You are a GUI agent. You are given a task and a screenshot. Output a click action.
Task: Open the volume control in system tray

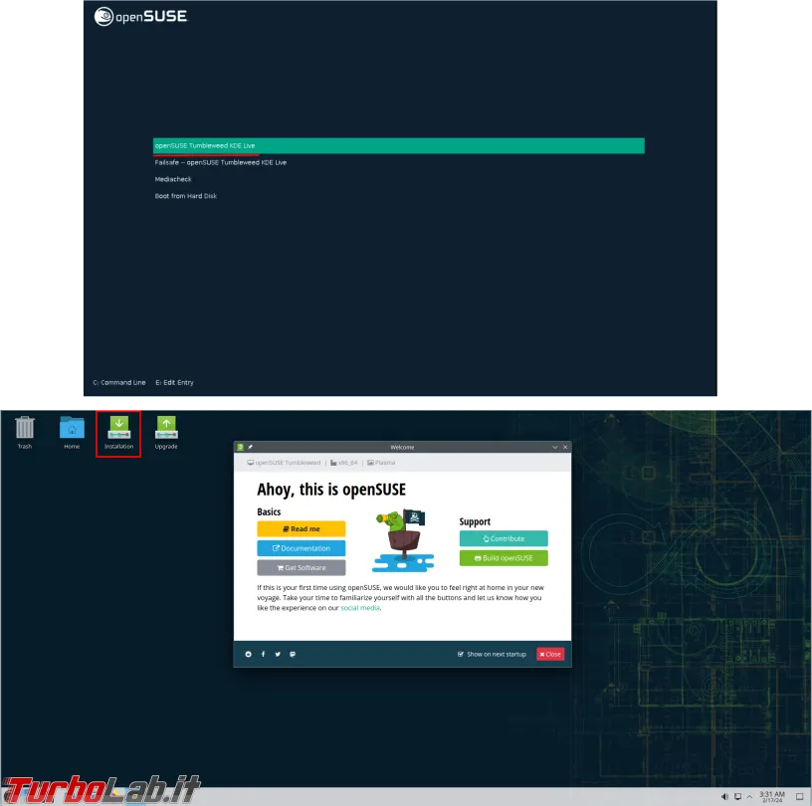[x=724, y=797]
